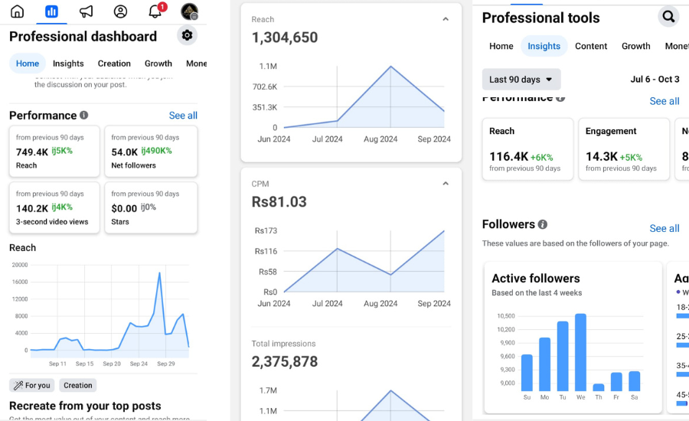Collapse the CPM section chevron
689x421 pixels.
click(446, 184)
